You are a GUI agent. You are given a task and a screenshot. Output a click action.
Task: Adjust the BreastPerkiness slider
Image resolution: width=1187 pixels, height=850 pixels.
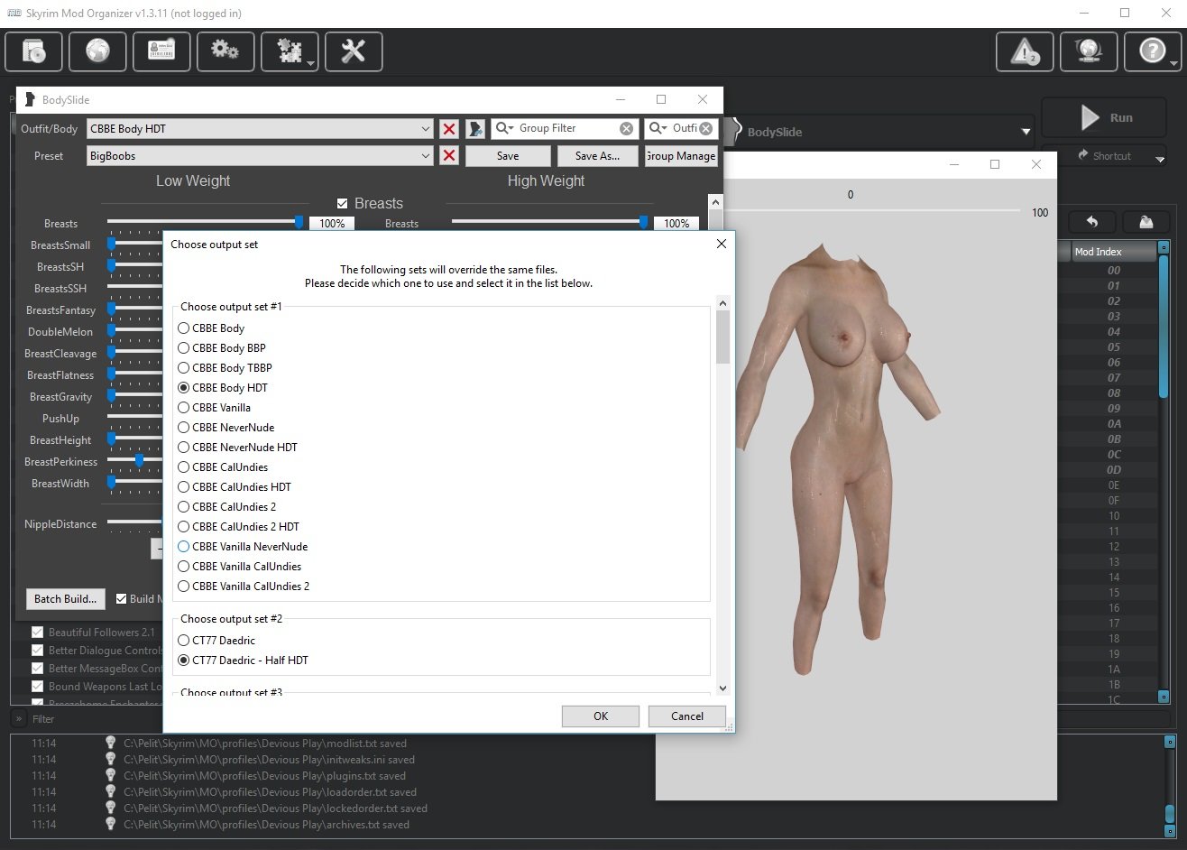(x=139, y=460)
